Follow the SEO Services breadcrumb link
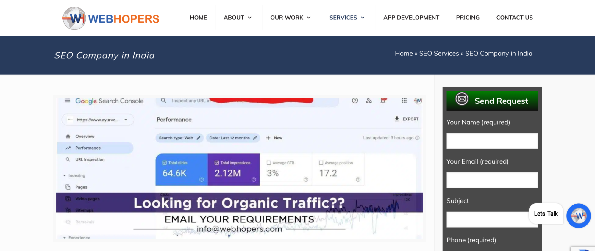Screen dimensions: 595x251 pos(439,54)
